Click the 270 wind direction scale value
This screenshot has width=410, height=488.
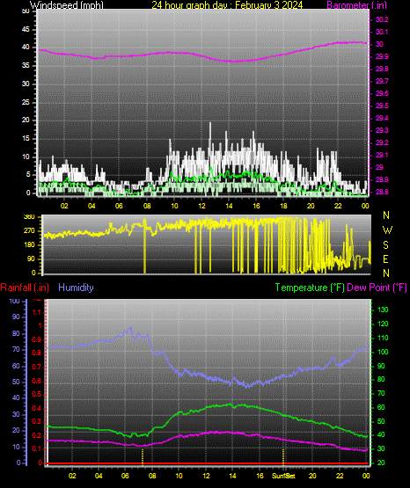point(29,231)
